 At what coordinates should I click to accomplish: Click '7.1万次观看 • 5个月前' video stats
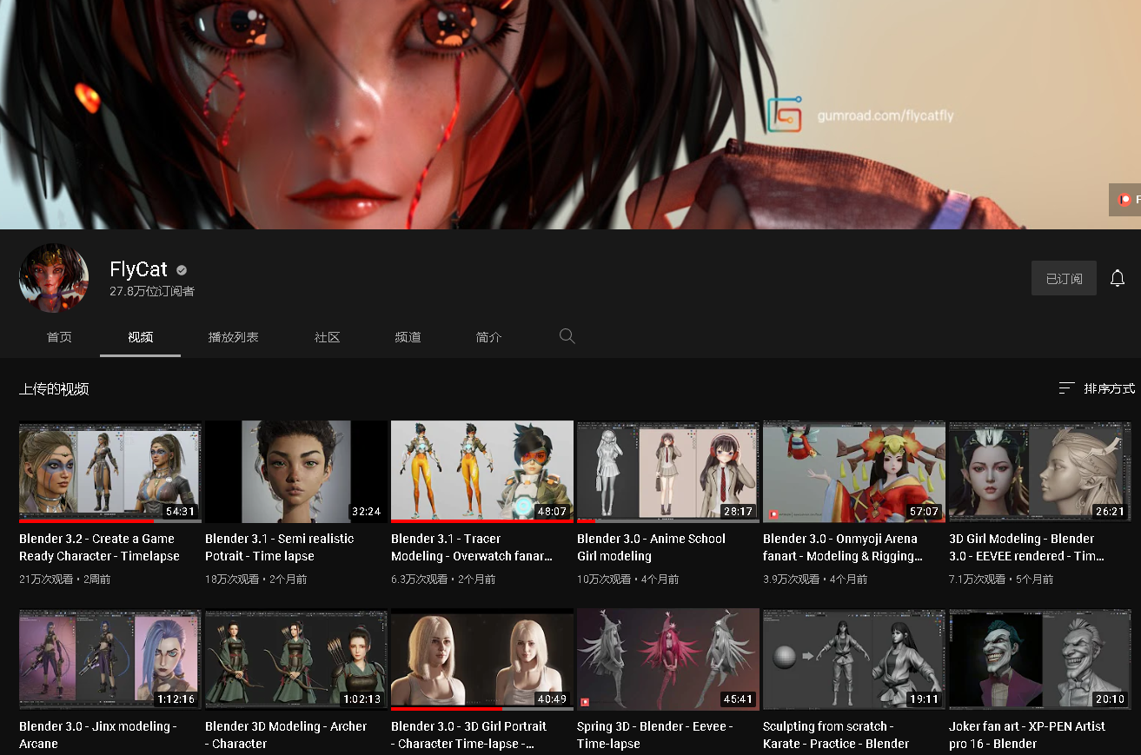tap(1001, 579)
